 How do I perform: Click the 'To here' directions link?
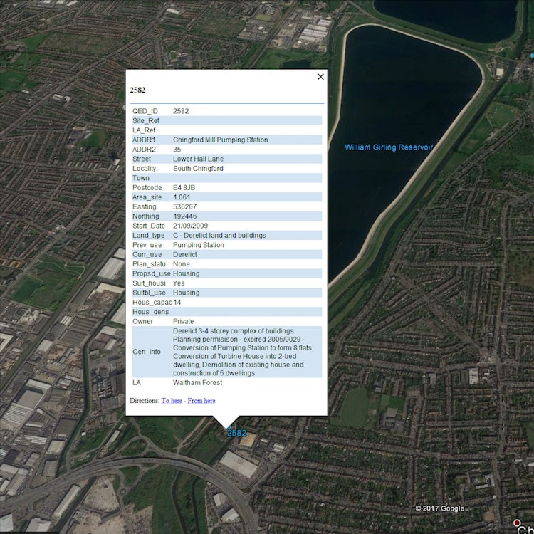[x=171, y=401]
